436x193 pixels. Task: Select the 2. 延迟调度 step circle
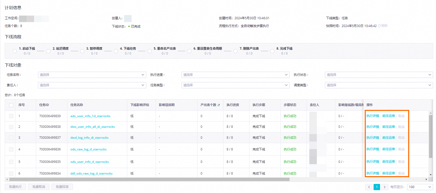[x=48, y=51]
